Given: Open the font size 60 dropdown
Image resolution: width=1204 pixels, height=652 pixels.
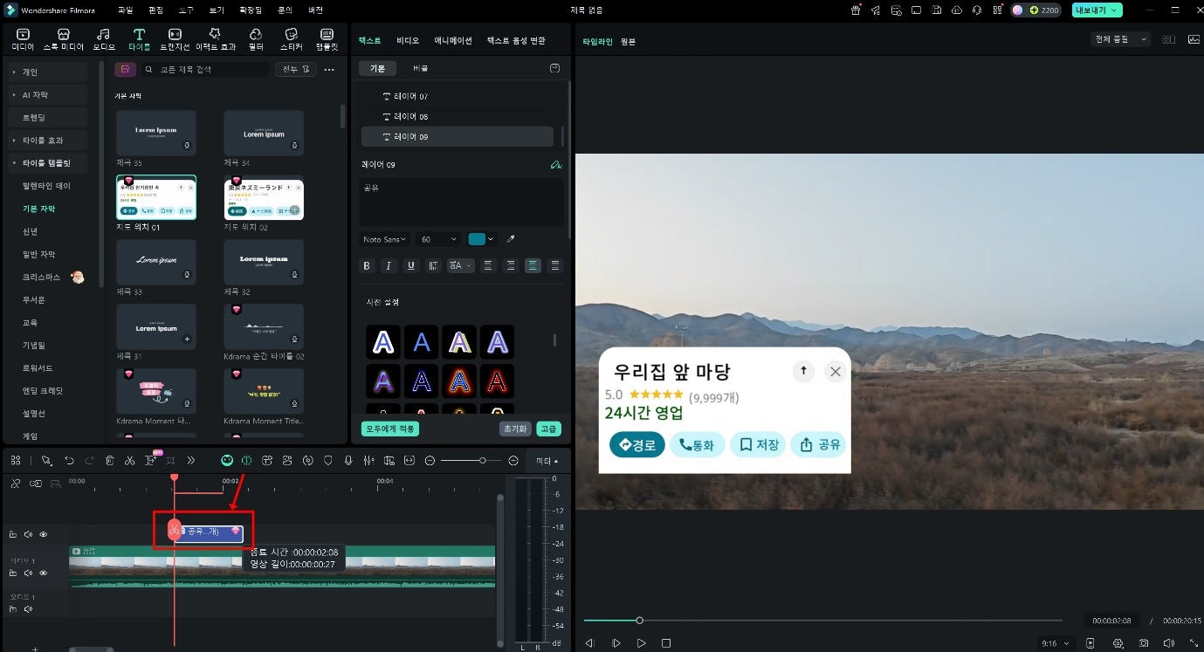Looking at the screenshot, I should pyautogui.click(x=437, y=238).
